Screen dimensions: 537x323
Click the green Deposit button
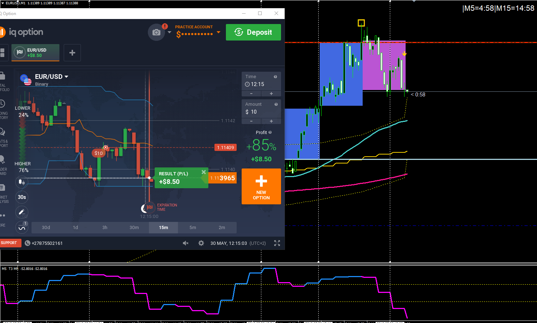pos(253,32)
